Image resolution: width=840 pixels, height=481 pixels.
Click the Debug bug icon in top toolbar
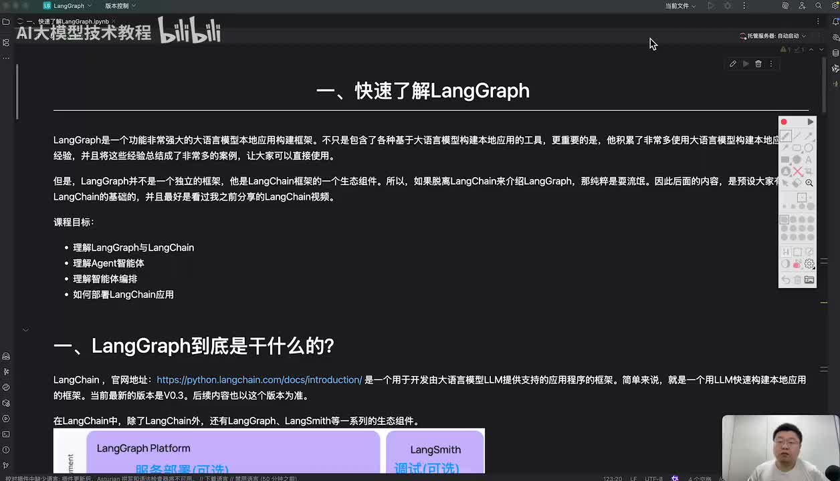pos(728,5)
